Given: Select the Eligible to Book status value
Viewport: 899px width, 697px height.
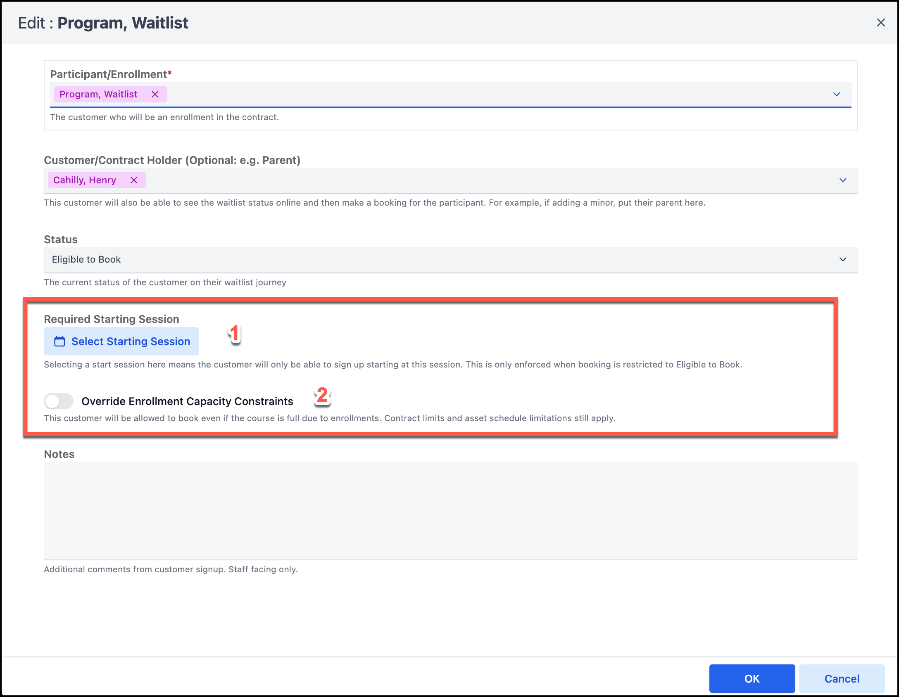Looking at the screenshot, I should [x=86, y=260].
